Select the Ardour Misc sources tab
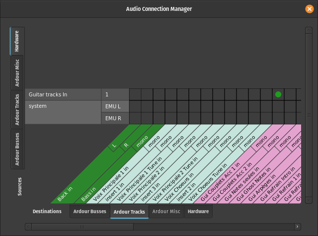The width and height of the screenshot is (318, 236). (17, 73)
